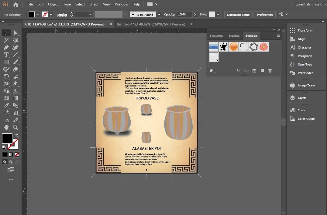Select the Hand tool
Viewport: 327px width, 215px height.
pyautogui.click(x=6, y=127)
